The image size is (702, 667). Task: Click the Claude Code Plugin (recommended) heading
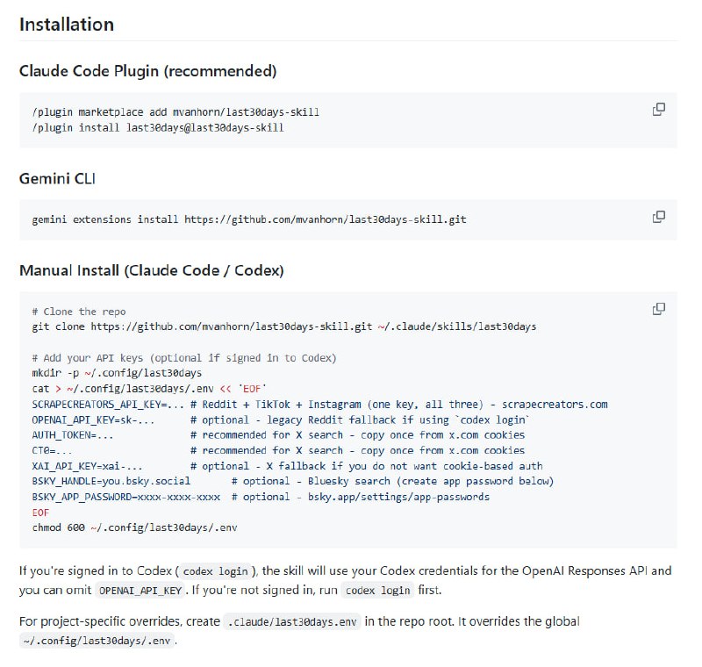(147, 70)
